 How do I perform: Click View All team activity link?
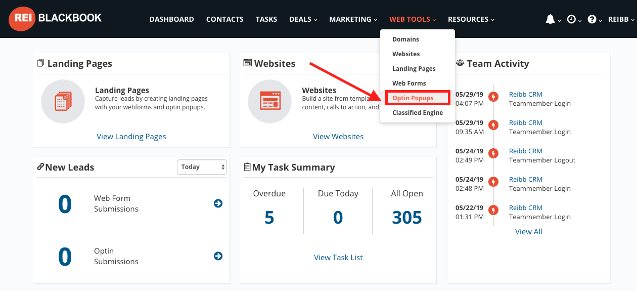tap(529, 232)
